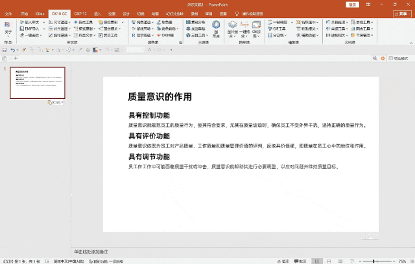This screenshot has height=264, width=415.
Task: Open the 辅助功能 dropdown
Action: click(x=317, y=35)
